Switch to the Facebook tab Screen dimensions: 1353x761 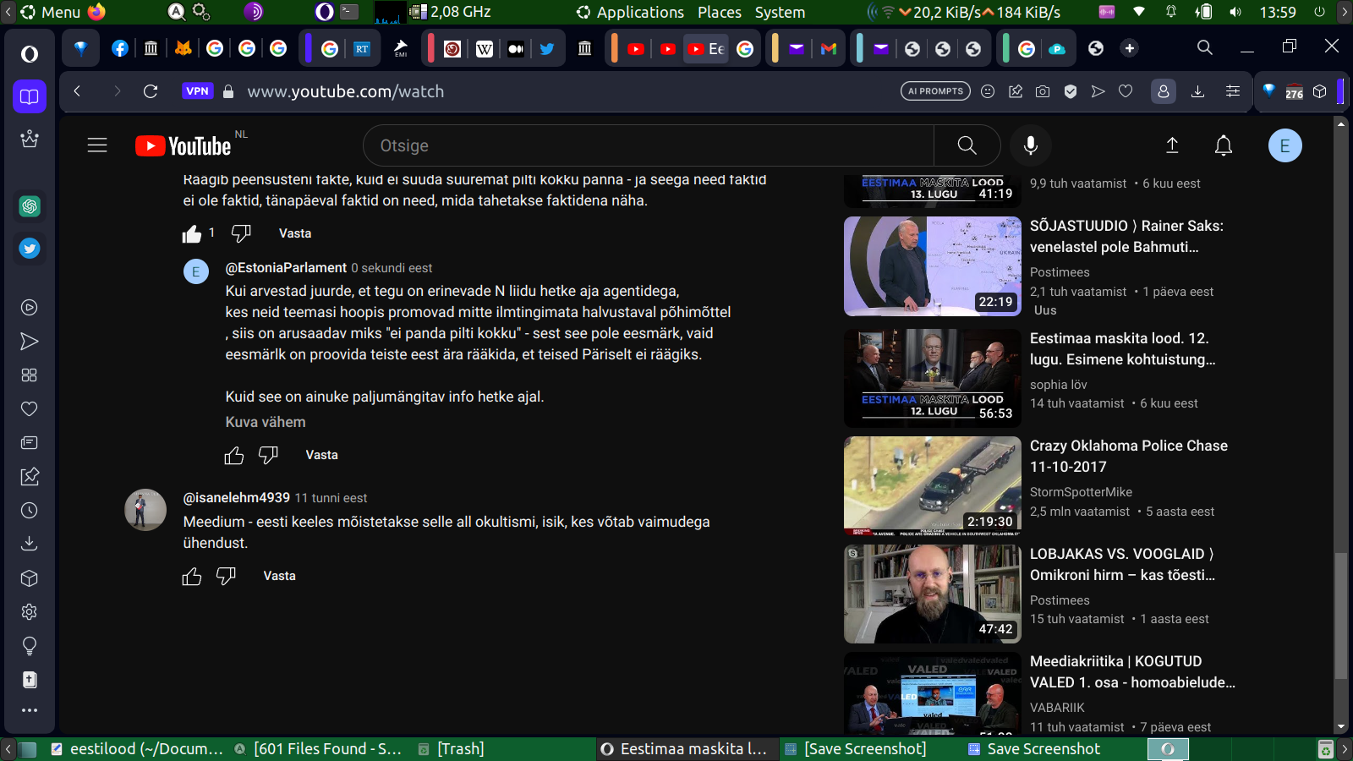tap(119, 48)
